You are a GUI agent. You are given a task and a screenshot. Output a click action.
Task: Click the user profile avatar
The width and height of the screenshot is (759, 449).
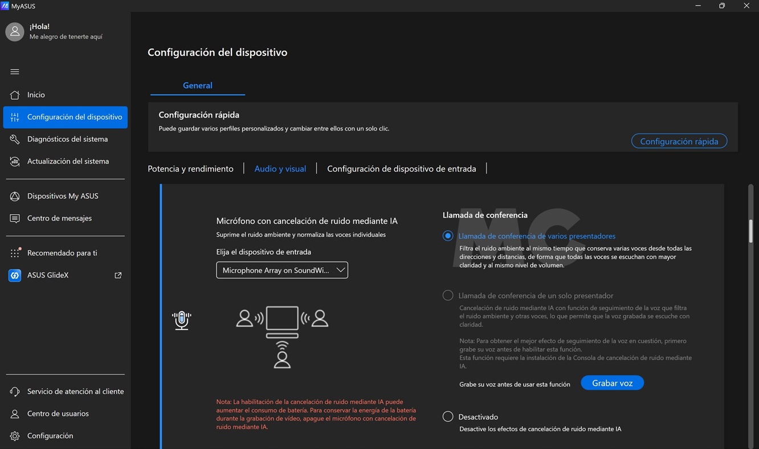click(15, 32)
